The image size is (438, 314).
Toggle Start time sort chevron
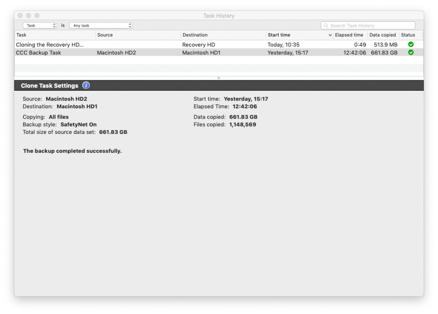330,35
